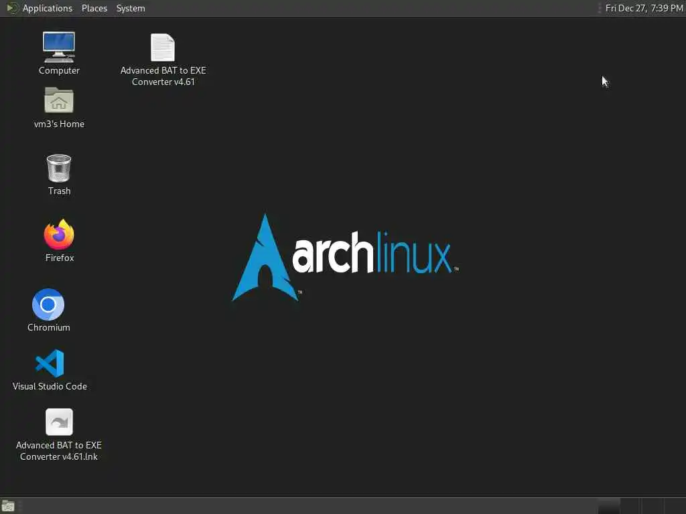Click the show desktop button in bottom panel
Image resolution: width=686 pixels, height=514 pixels.
point(8,506)
